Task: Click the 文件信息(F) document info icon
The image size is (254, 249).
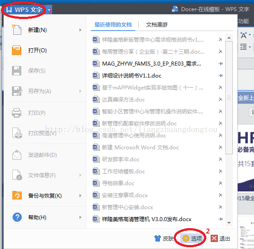Action: pos(17,175)
